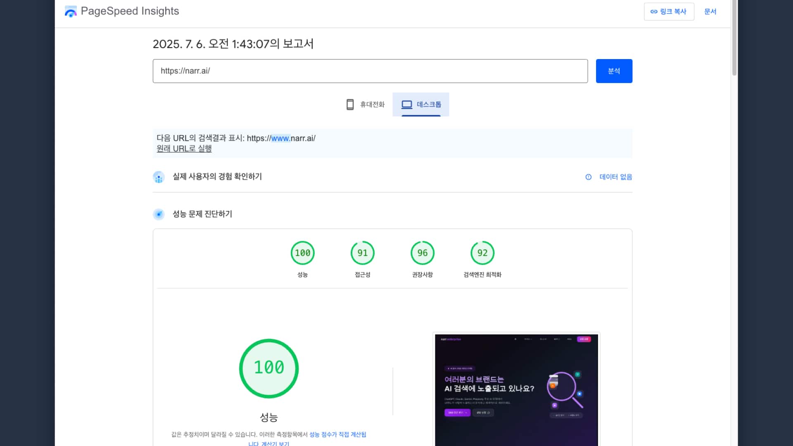Click the 문서 link in the header
The width and height of the screenshot is (793, 446).
(710, 12)
